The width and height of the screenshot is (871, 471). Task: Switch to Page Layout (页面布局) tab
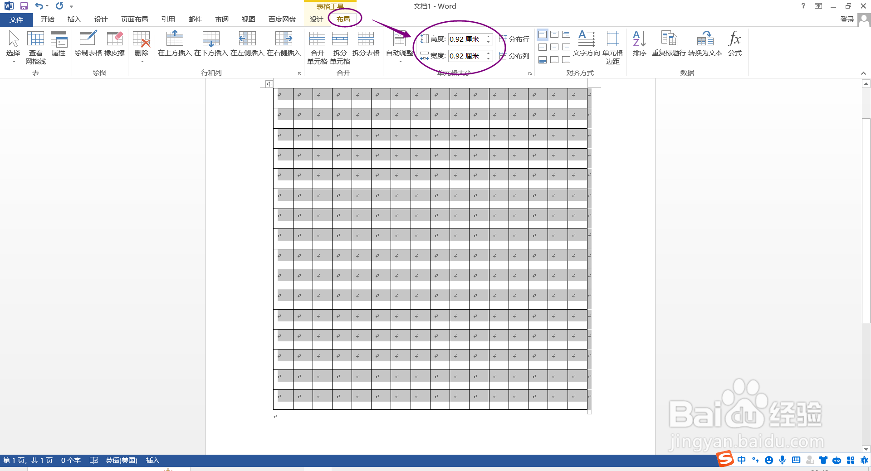tap(134, 19)
